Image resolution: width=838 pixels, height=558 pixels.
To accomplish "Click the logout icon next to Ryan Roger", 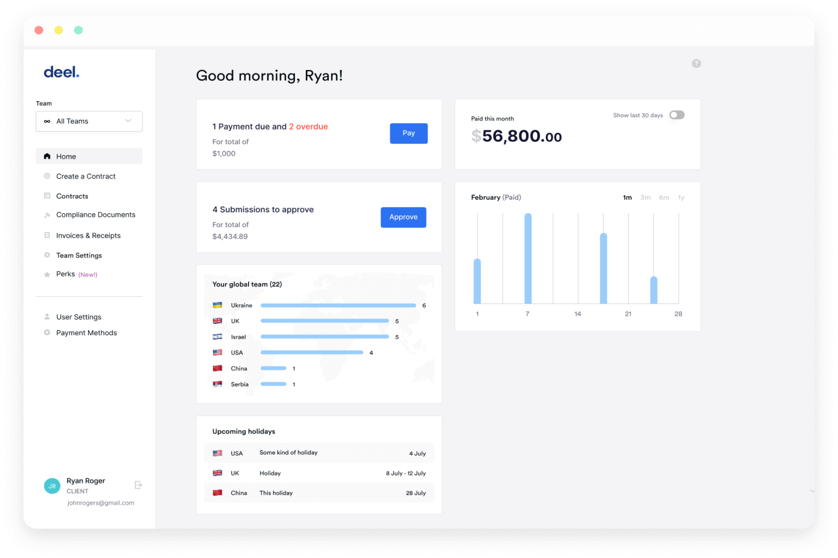I will point(138,485).
